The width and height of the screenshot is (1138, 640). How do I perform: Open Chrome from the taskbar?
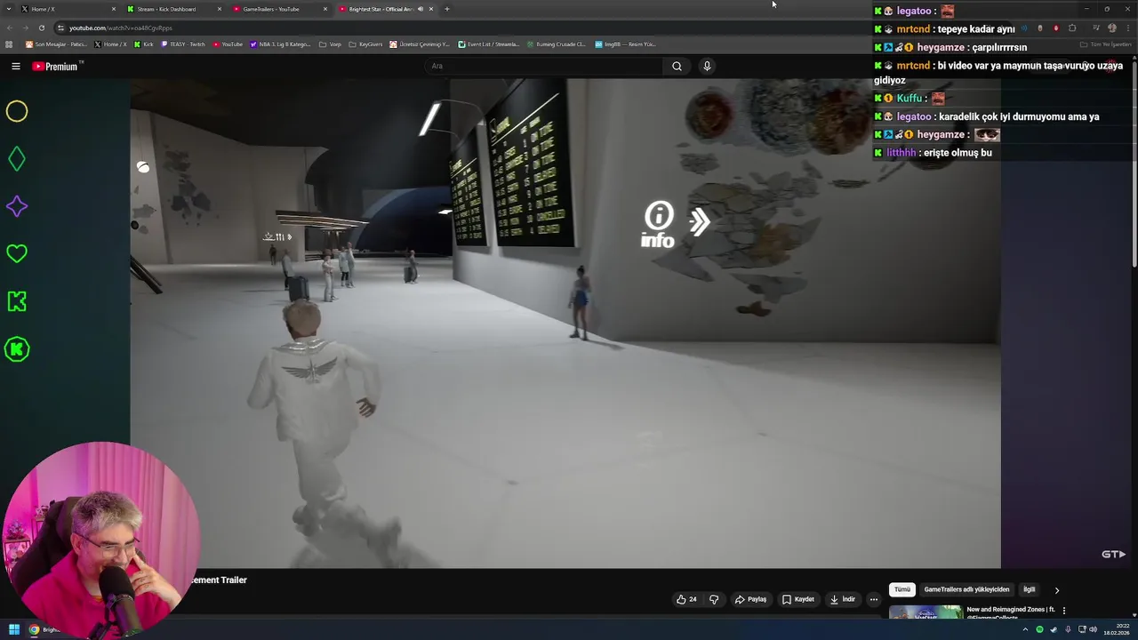pos(34,629)
